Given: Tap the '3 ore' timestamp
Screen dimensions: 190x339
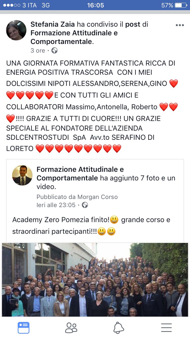Looking at the screenshot, I should click(x=38, y=51).
